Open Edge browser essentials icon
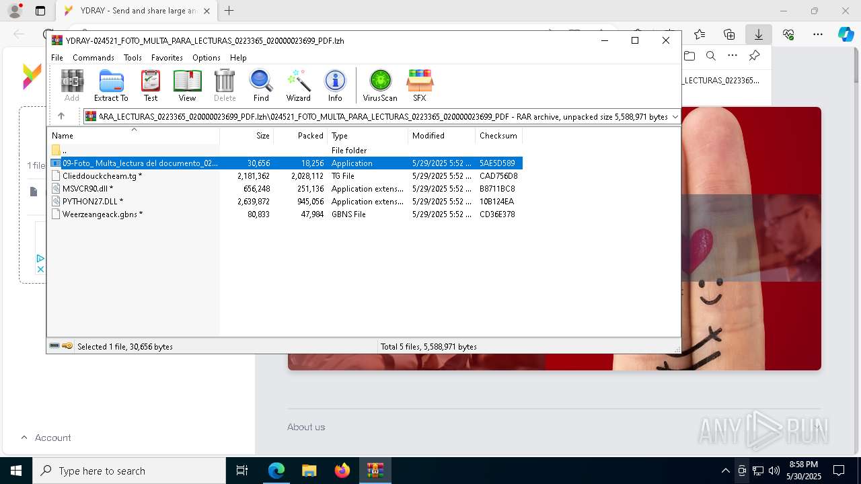 [x=788, y=34]
